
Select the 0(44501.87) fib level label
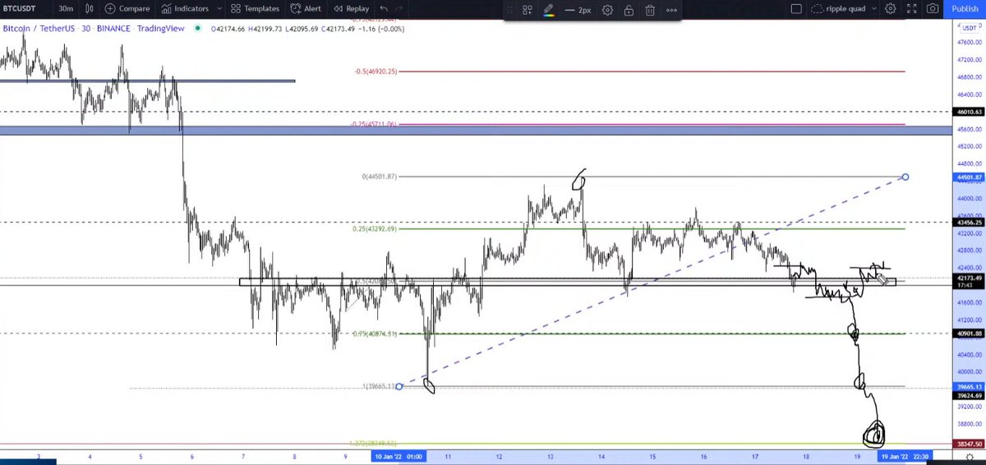[380, 176]
